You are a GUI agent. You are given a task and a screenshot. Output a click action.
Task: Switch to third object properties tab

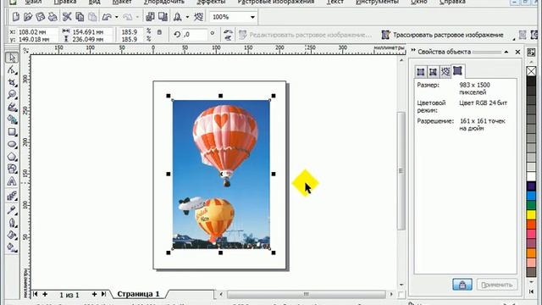point(445,72)
